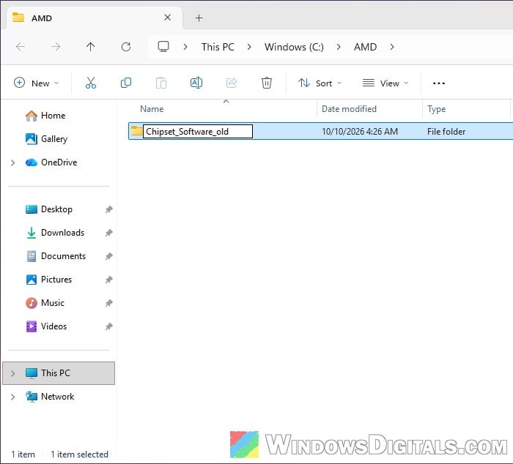The height and width of the screenshot is (464, 513).
Task: Click the '1 item selected' status text
Action: pos(79,454)
